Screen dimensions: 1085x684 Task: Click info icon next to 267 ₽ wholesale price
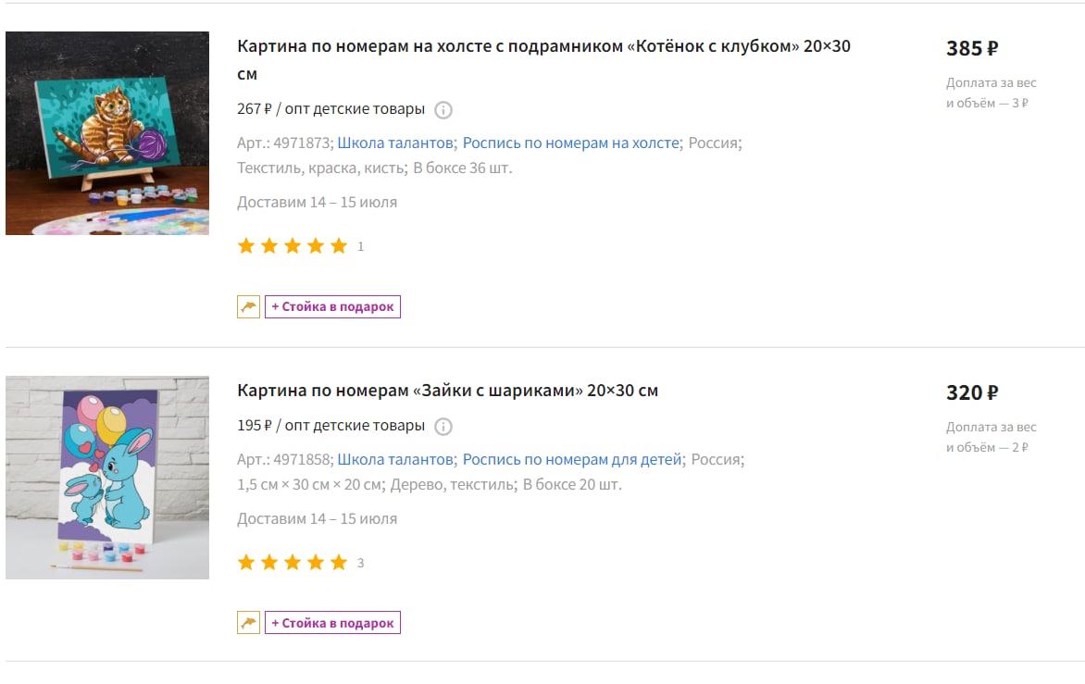tap(443, 110)
